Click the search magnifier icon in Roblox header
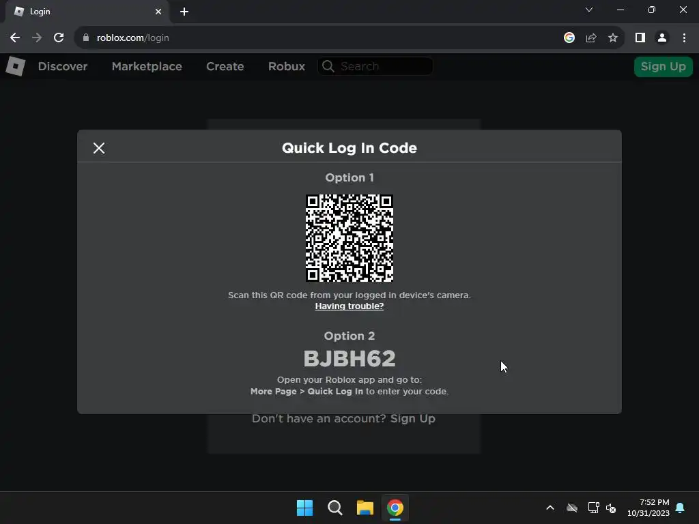 coord(328,66)
